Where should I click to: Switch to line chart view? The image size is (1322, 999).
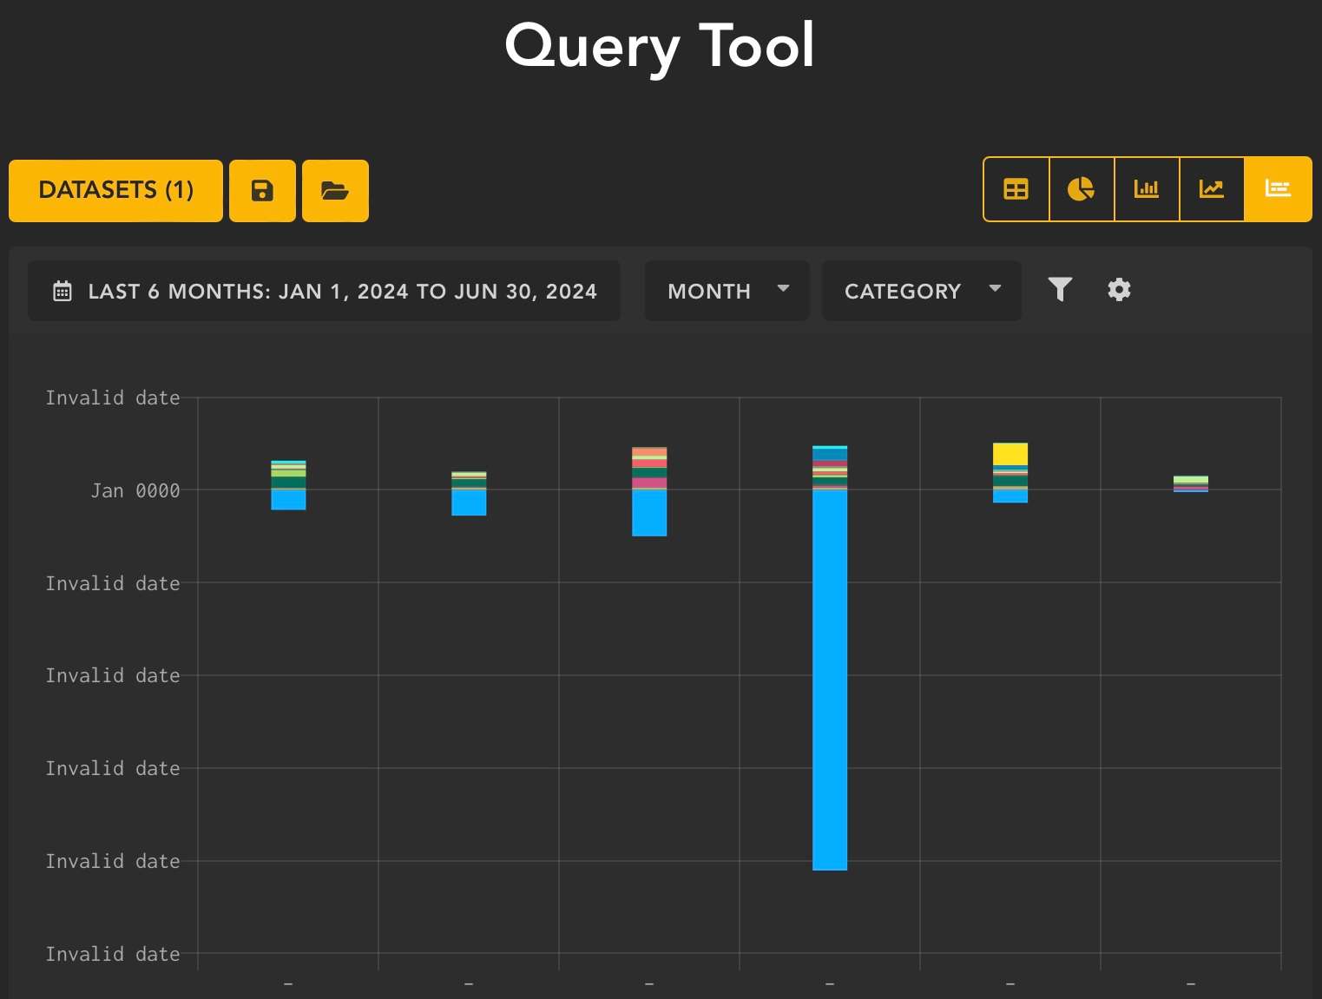pos(1212,189)
